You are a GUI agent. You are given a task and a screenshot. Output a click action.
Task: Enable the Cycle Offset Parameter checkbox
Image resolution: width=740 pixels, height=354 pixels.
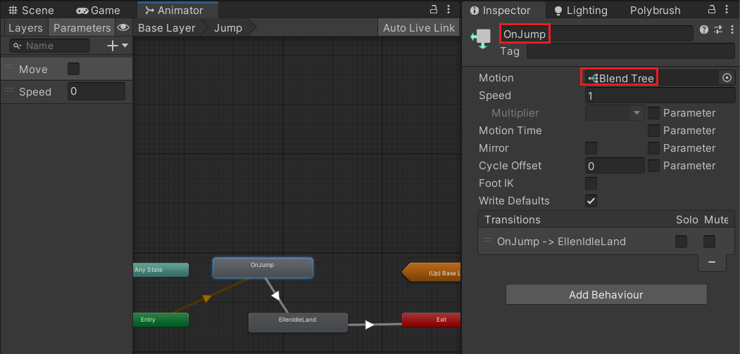653,166
